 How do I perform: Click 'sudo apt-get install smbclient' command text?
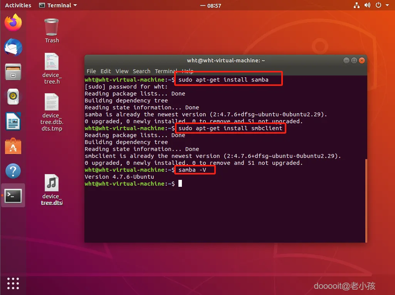230,128
